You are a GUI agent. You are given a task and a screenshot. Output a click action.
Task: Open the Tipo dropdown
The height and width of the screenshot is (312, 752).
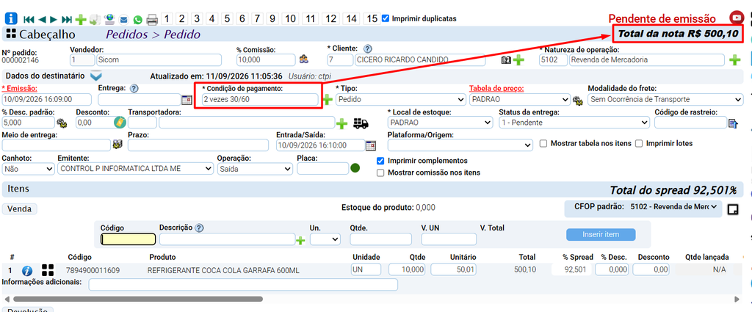(401, 99)
